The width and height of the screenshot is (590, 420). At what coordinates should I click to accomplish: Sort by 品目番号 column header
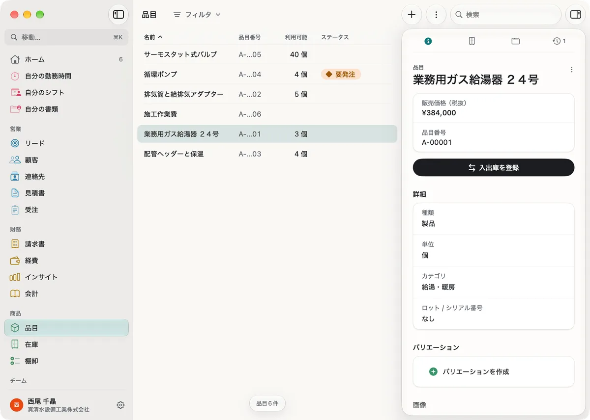tap(250, 37)
